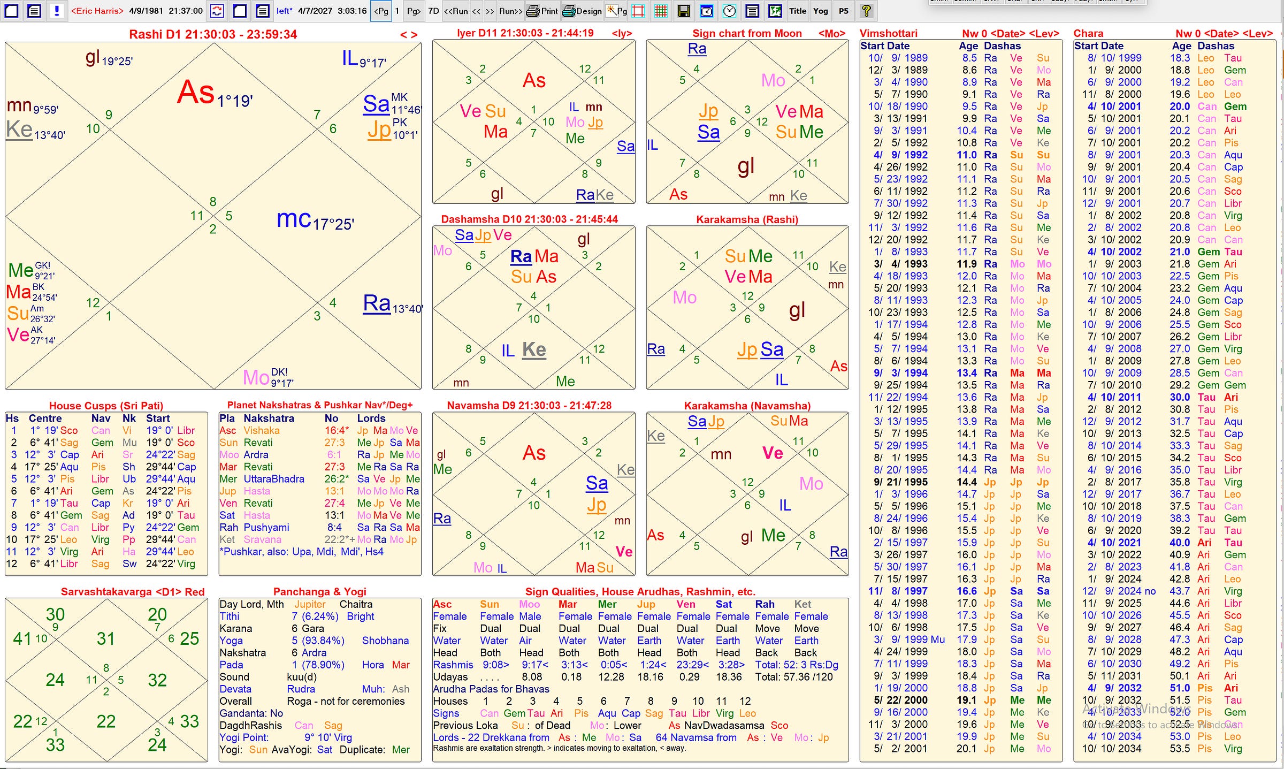Click the <Eric Harris> chart name
The width and height of the screenshot is (1284, 769).
click(x=97, y=11)
